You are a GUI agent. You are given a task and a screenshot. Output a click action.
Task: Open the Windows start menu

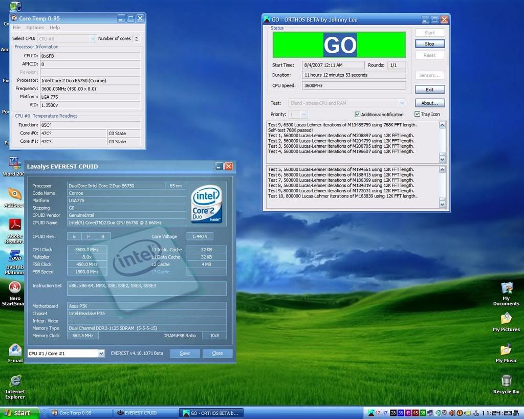[19, 413]
